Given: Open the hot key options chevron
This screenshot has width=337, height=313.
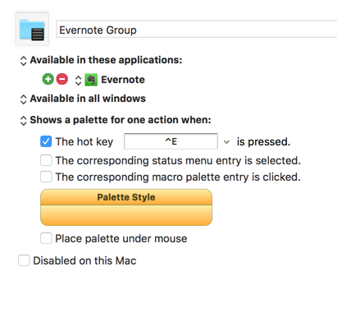Looking at the screenshot, I should click(226, 142).
